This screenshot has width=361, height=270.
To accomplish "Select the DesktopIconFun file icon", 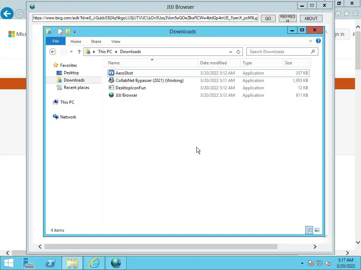I will pos(111,88).
